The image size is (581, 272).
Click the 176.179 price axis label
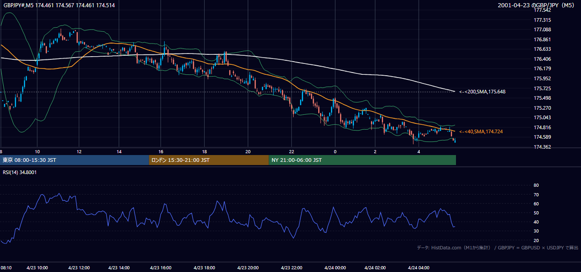click(542, 68)
